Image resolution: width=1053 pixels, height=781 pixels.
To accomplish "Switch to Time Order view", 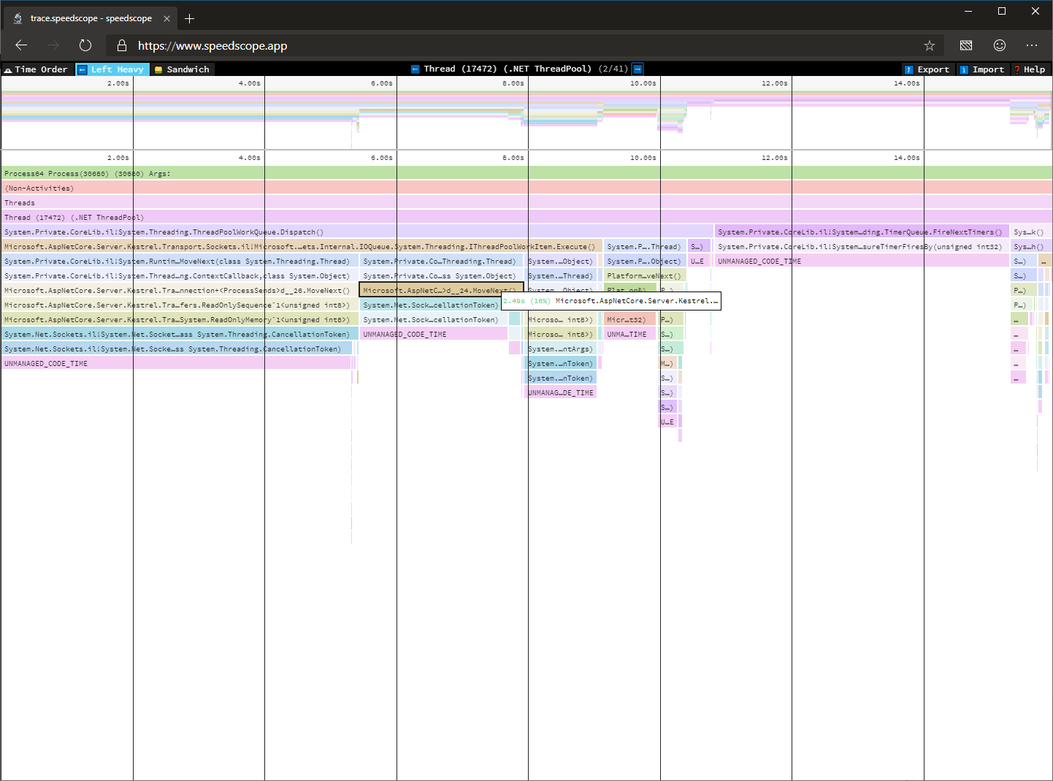I will [37, 69].
